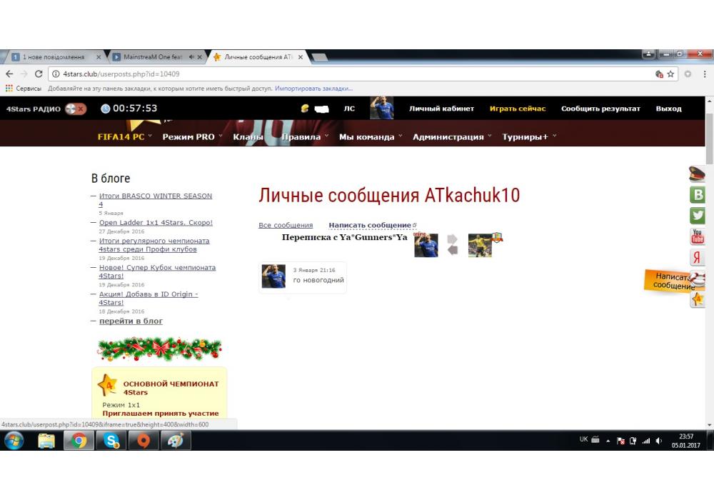The image size is (714, 500).
Task: Toggle the 4Stars radio player switch
Action: (x=75, y=109)
